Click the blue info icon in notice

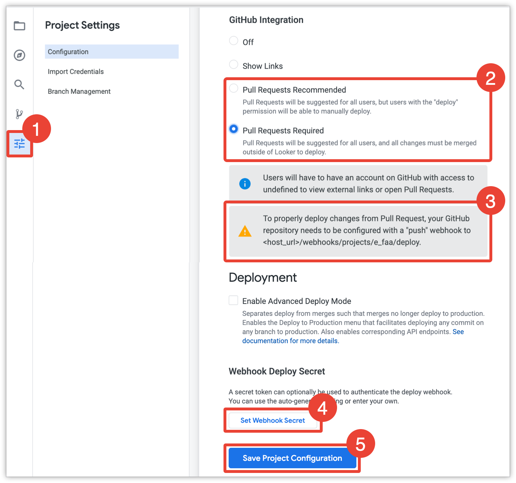[x=245, y=184]
